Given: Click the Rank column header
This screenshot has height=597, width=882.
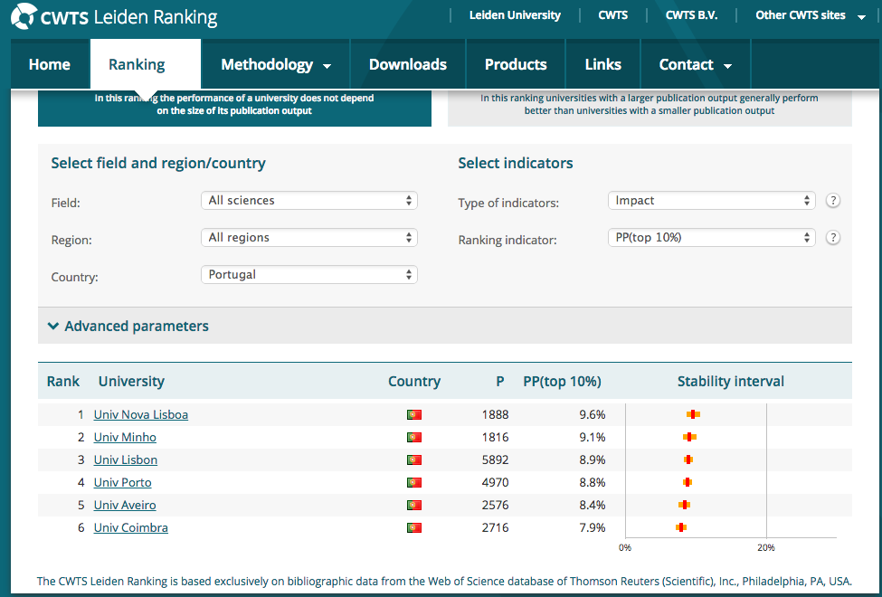Looking at the screenshot, I should point(63,382).
